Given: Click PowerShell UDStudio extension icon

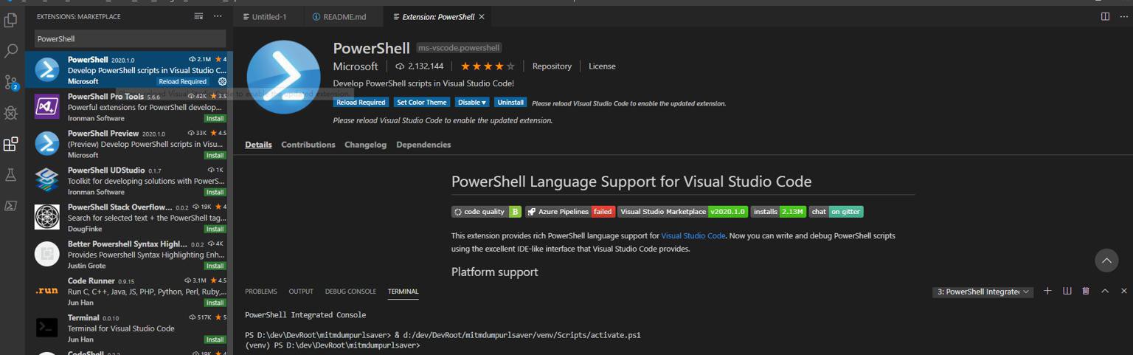Looking at the screenshot, I should click(47, 180).
